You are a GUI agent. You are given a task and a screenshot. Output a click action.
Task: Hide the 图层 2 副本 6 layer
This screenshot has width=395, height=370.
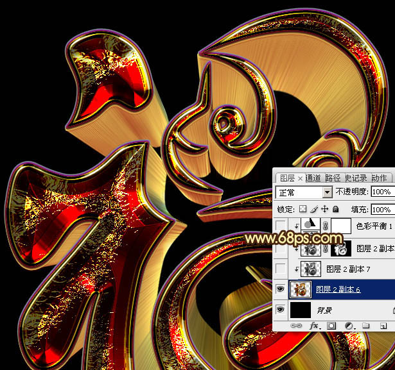[280, 289]
